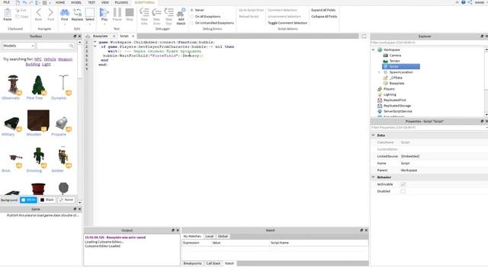Collapse the Workspace tree node

click(x=373, y=49)
